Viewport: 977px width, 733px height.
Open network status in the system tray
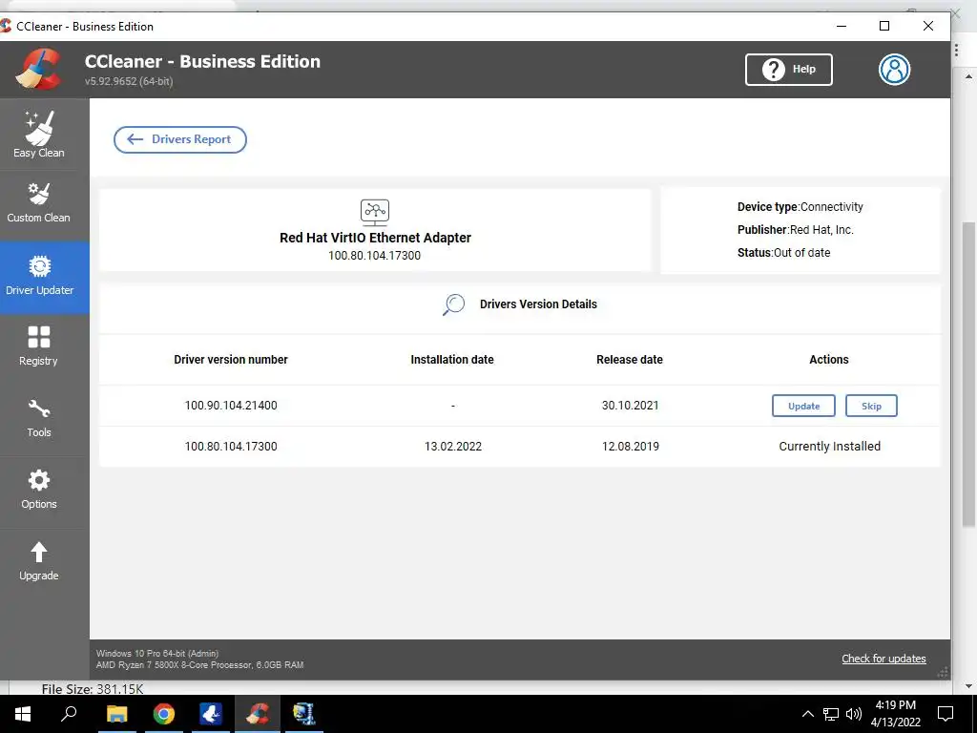pos(831,714)
